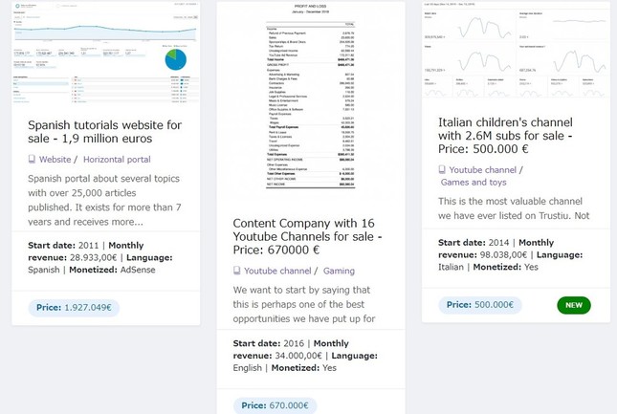Select the Horizontal portal category link
The height and width of the screenshot is (414, 617).
tap(117, 160)
